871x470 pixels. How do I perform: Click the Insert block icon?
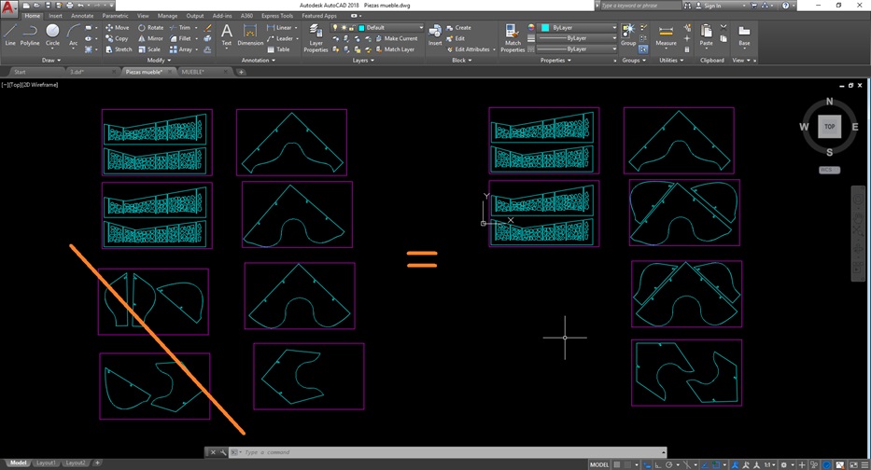(435, 34)
